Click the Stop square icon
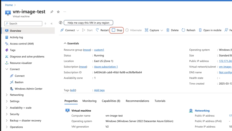The height and width of the screenshot is (131, 232). 113,30
